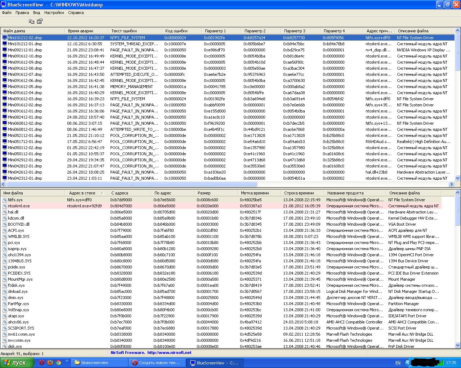Viewport: 461px width, 368px height.
Task: Sort drivers by Название продукта column
Action: tap(355, 193)
